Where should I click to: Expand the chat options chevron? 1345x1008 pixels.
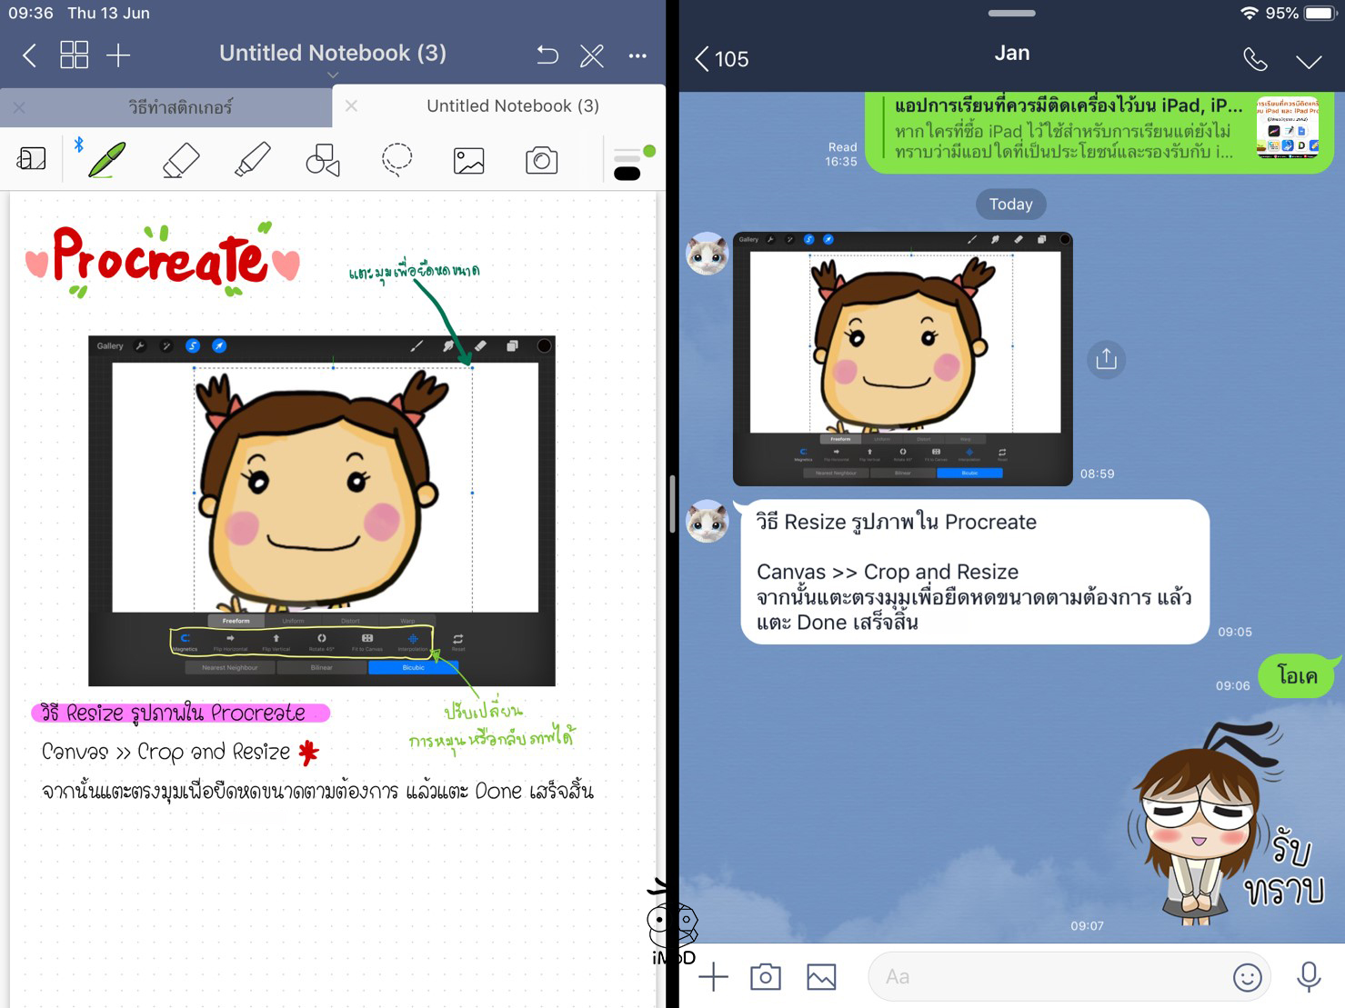coord(1308,61)
